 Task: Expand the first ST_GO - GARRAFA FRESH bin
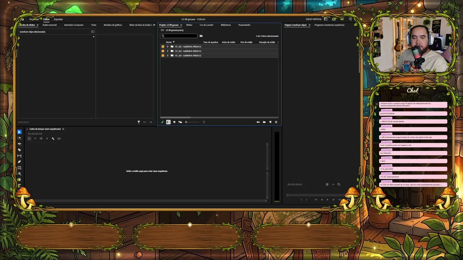point(167,47)
